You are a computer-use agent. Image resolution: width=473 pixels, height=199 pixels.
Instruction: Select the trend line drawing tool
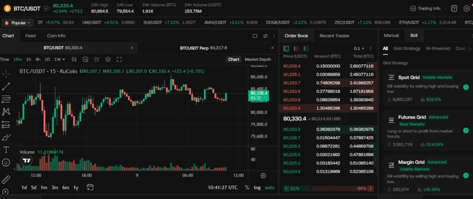point(6,86)
